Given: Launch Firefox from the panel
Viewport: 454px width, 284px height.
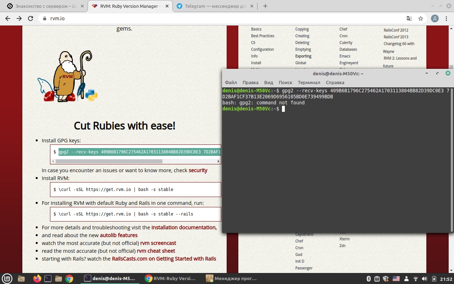Looking at the screenshot, I should (x=37, y=279).
